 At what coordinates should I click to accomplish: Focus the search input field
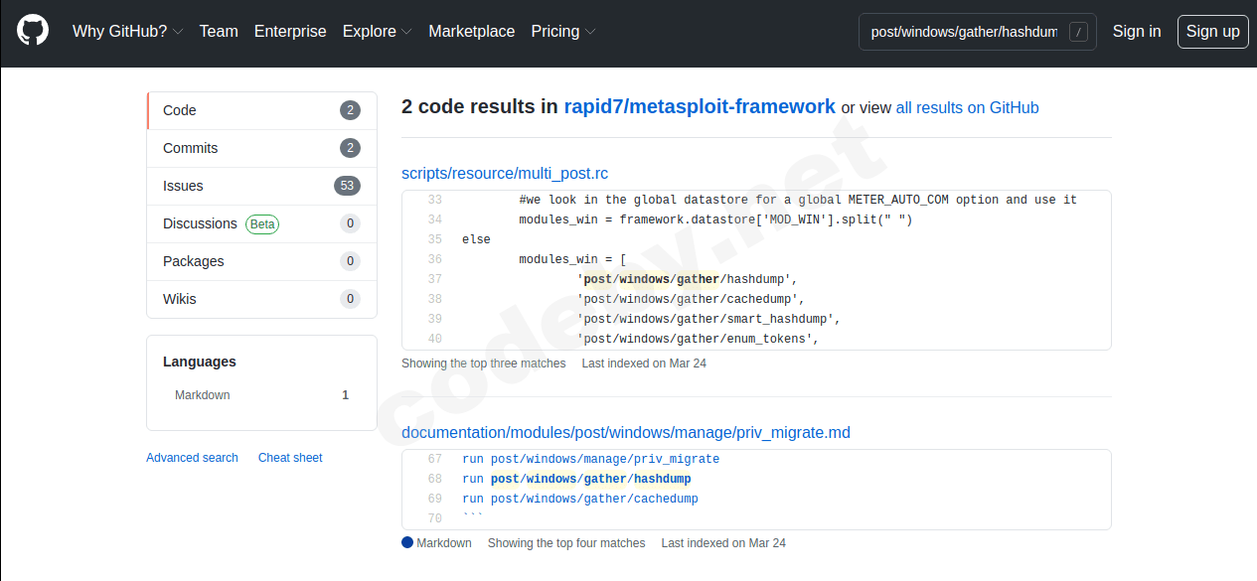pos(963,32)
